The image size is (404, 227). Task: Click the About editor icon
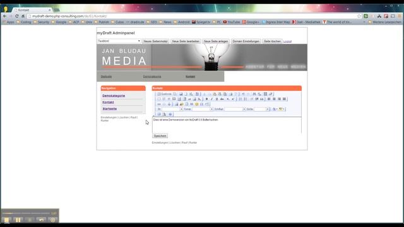pyautogui.click(x=170, y=114)
